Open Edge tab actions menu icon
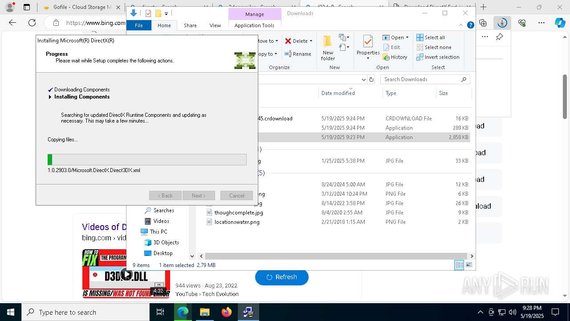Image resolution: width=570 pixels, height=321 pixels. [27, 7]
